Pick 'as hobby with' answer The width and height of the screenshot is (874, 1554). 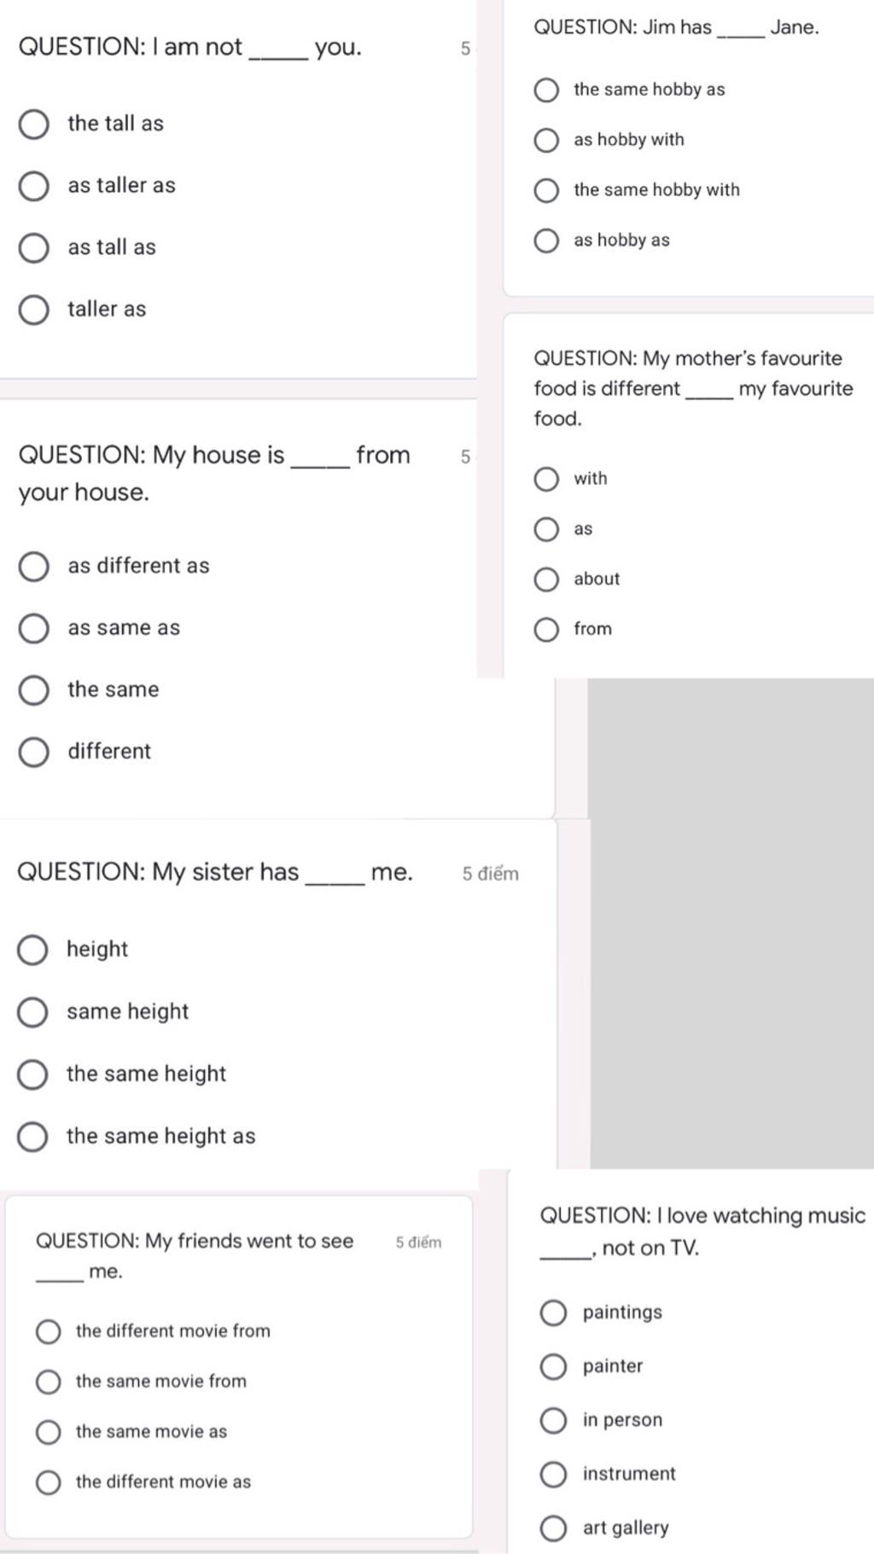click(546, 140)
